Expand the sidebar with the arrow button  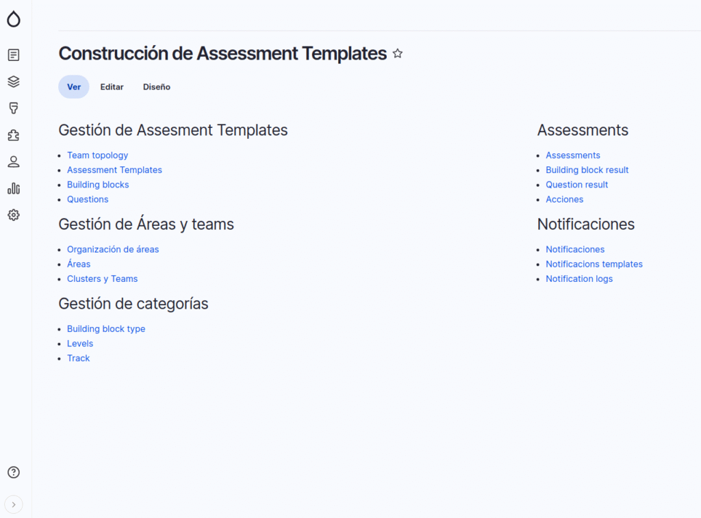pos(14,505)
